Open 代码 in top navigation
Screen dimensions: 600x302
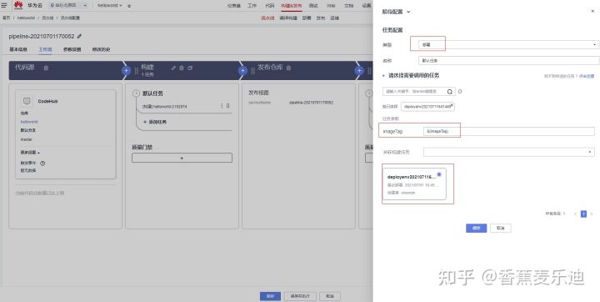coord(270,6)
